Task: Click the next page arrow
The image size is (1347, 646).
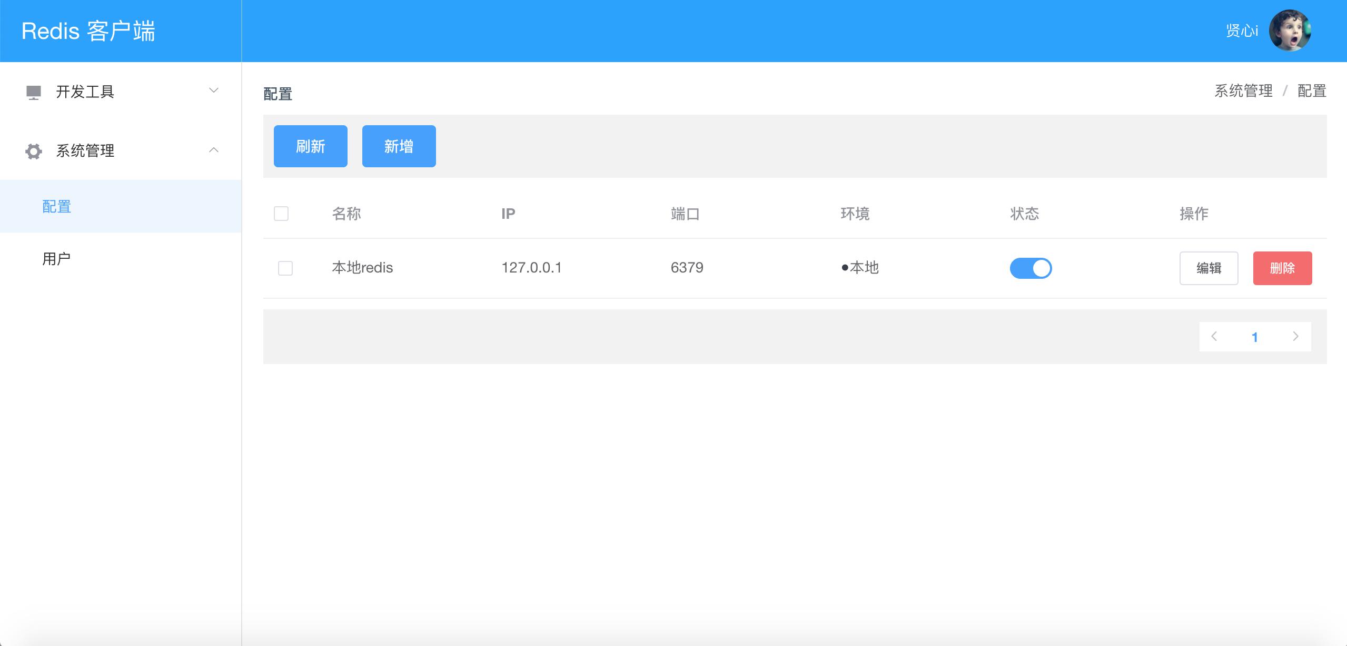Action: click(1296, 336)
